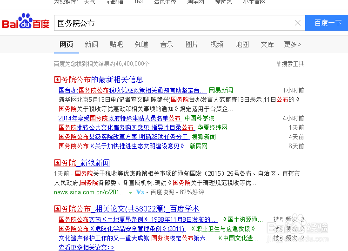Open 国务院公布的最新相关信息 result title
348x251 pixels.
click(x=99, y=79)
